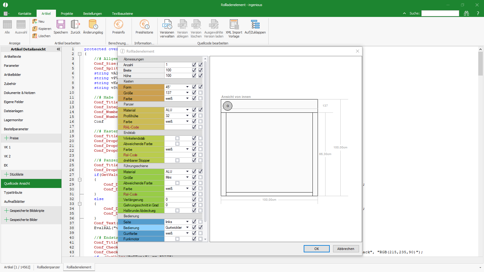Click the Breite value field
Screen dimensions: 484x272
click(178, 70)
